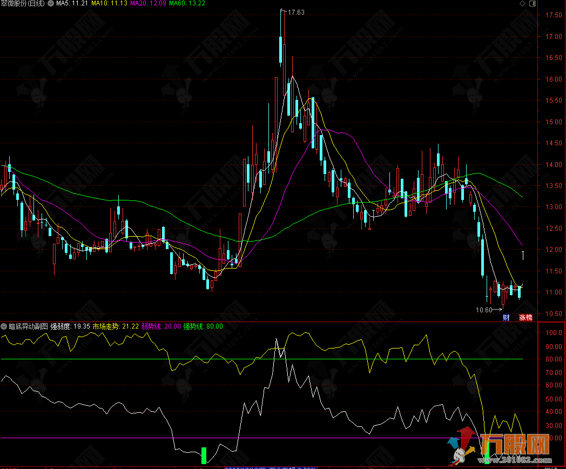Select the MA5 moving average label
Screen dimensions: 566x469
[x=72, y=4]
